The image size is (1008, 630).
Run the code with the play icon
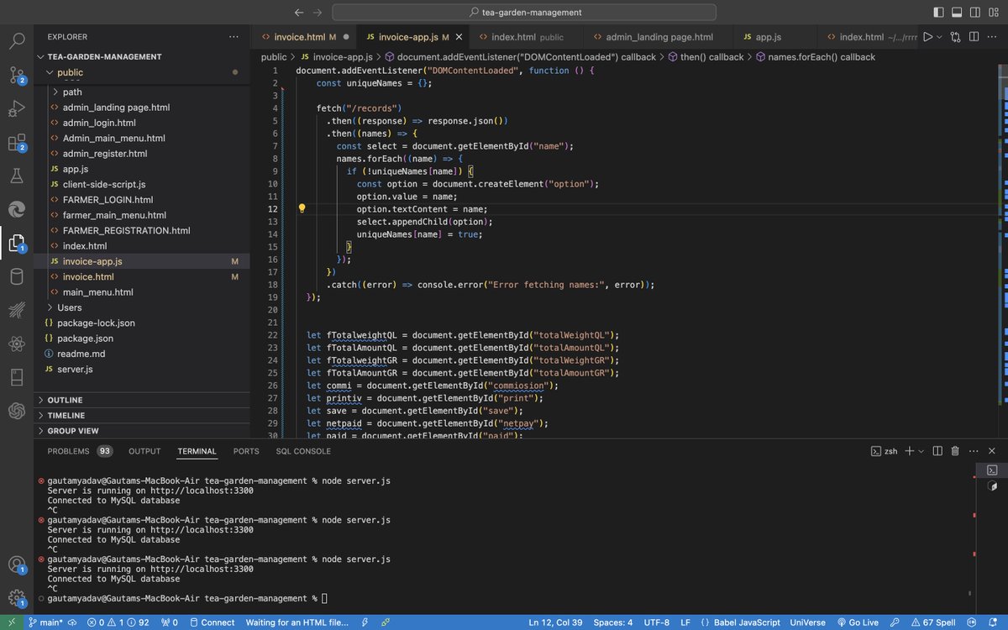point(927,37)
